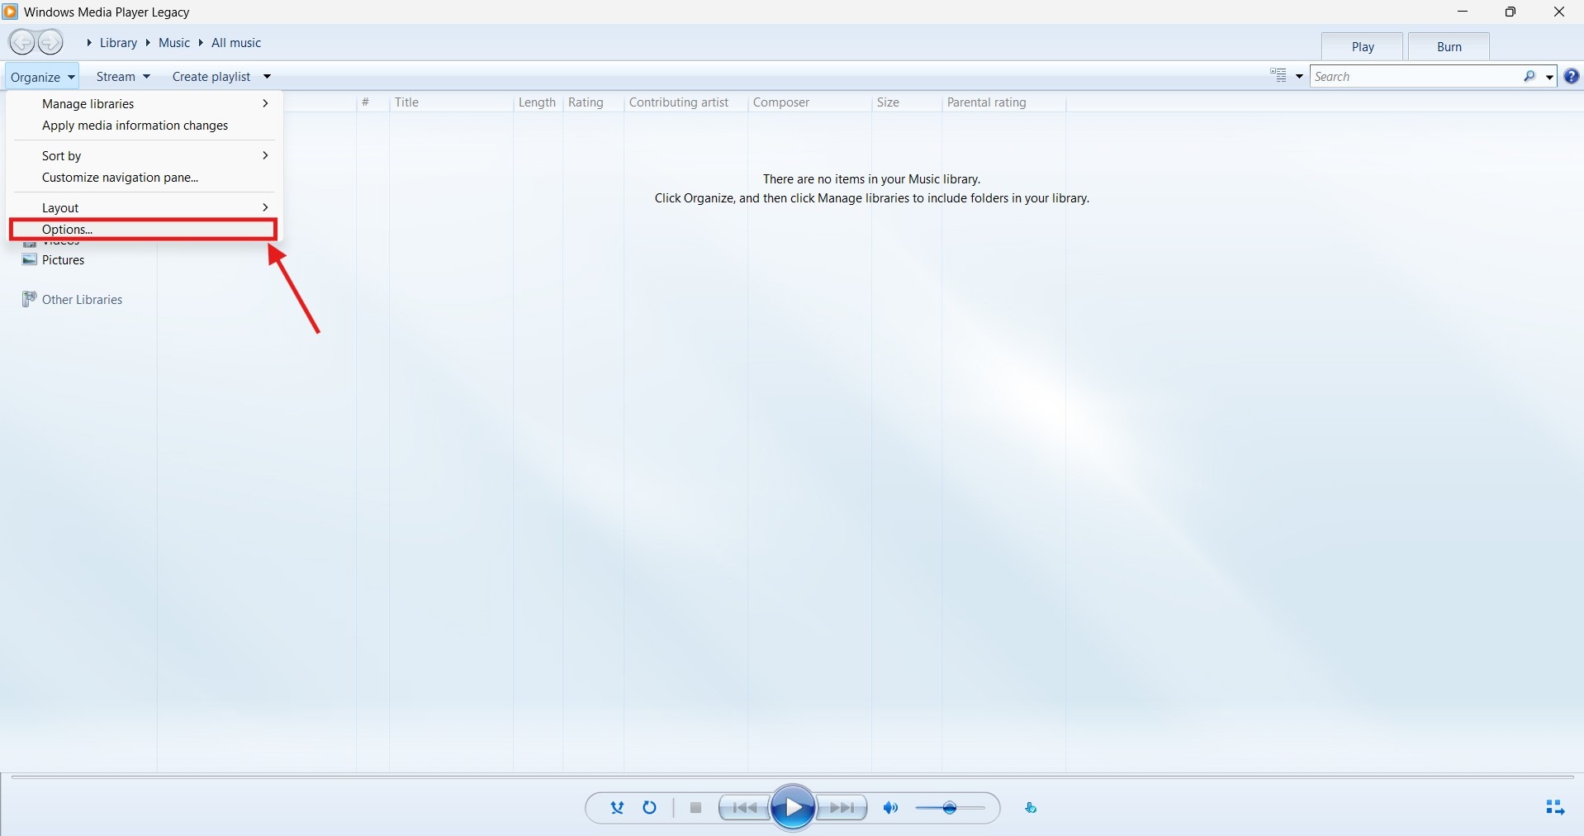
Task: Sort by Parental rating column header
Action: 1003,102
